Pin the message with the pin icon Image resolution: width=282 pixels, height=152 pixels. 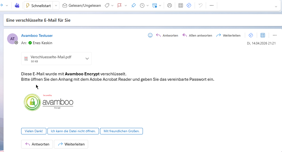[133, 6]
